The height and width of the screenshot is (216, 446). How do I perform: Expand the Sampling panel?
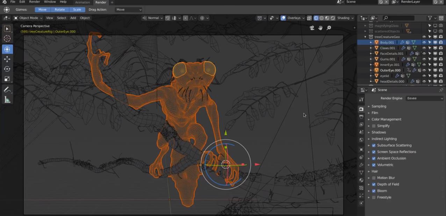tap(379, 106)
